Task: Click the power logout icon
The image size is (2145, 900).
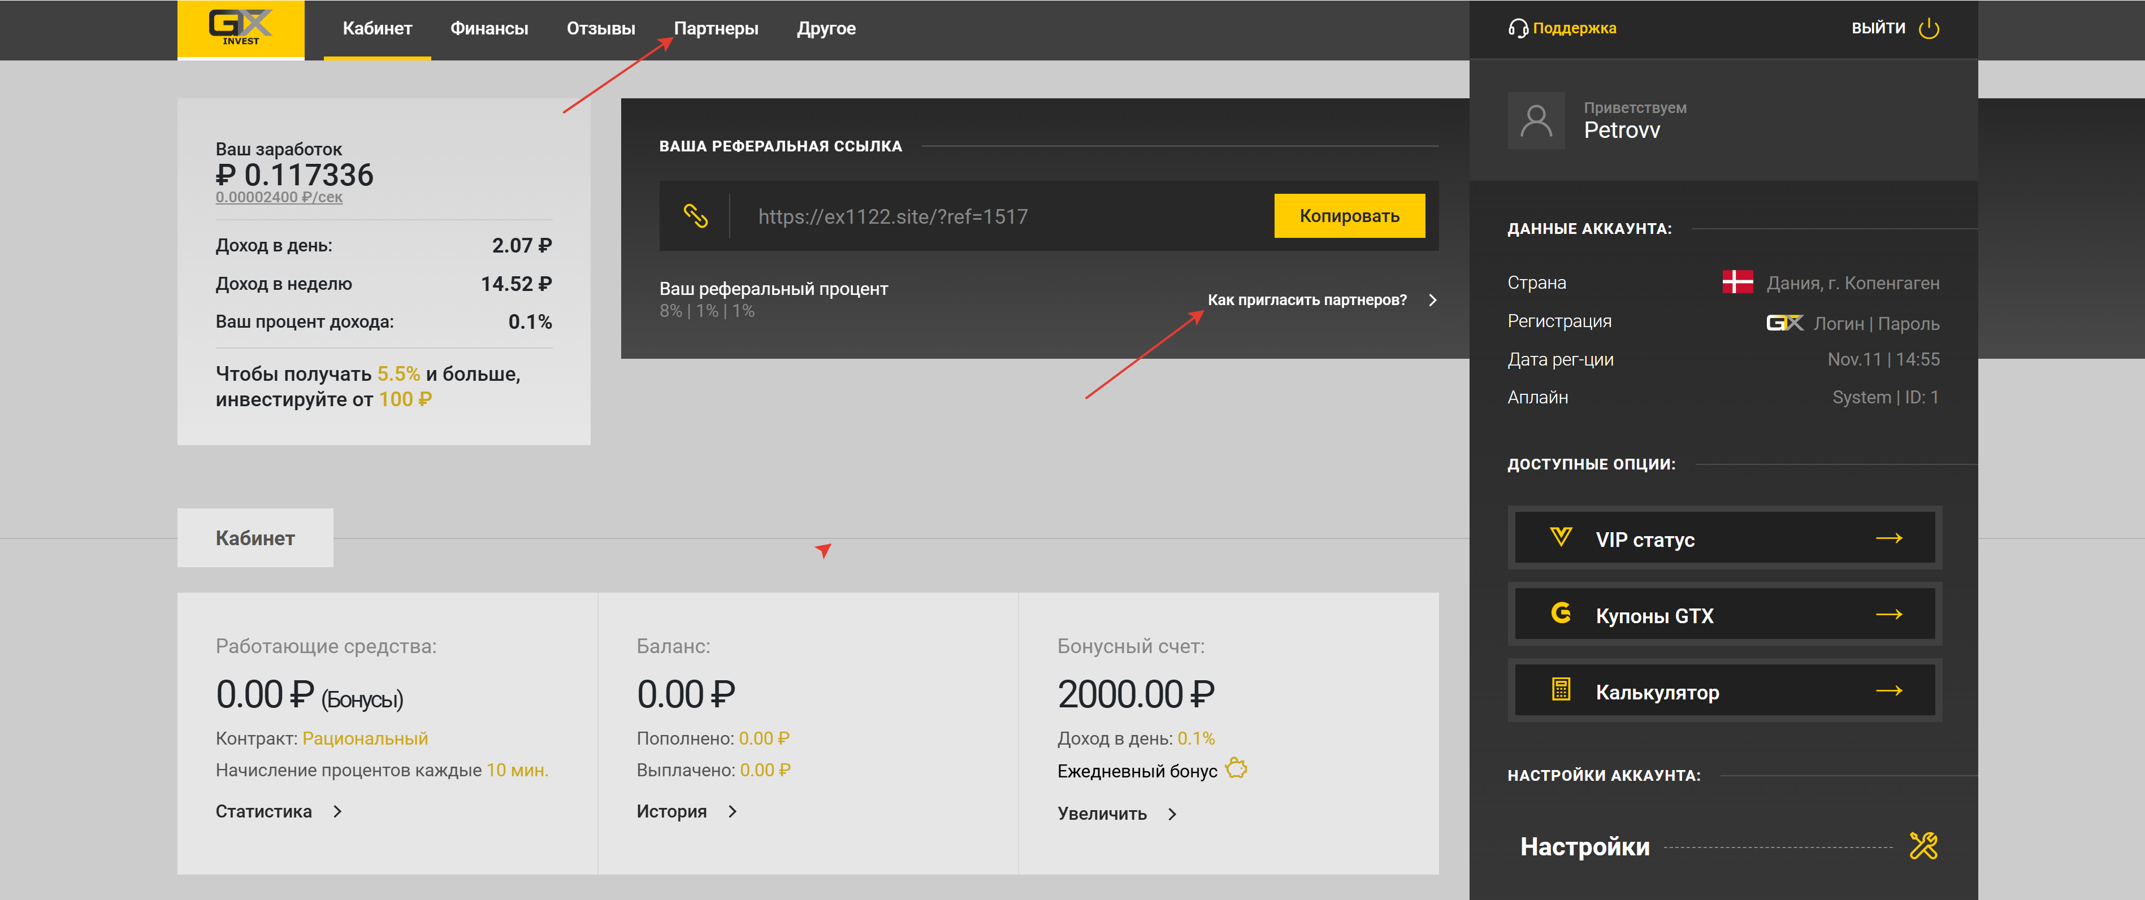Action: (x=1929, y=28)
